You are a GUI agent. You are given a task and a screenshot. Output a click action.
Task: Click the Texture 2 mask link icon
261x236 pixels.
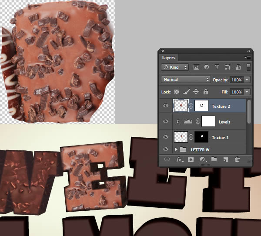tap(191, 106)
